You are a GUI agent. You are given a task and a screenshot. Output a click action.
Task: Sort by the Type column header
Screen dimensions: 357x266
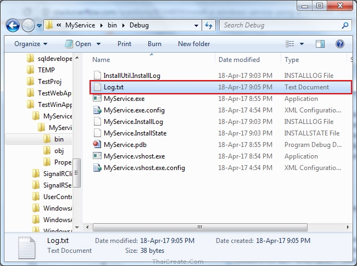(292, 60)
